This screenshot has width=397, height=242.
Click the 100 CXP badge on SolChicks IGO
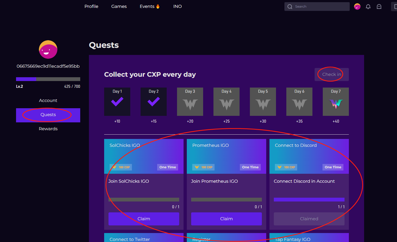pyautogui.click(x=121, y=167)
